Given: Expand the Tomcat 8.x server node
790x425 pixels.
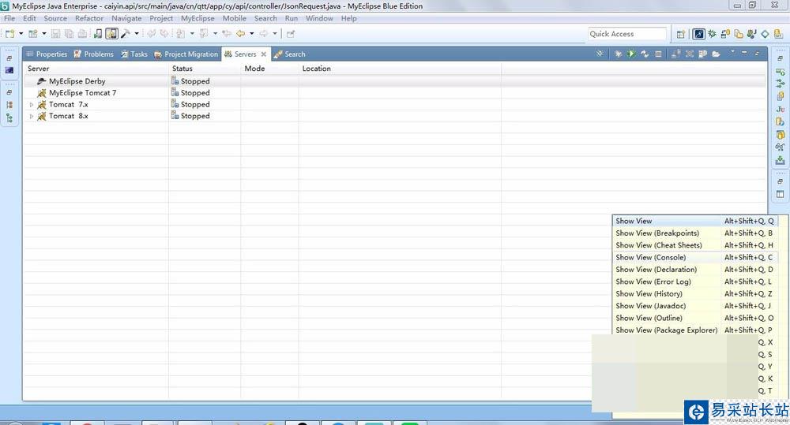Looking at the screenshot, I should (x=32, y=116).
